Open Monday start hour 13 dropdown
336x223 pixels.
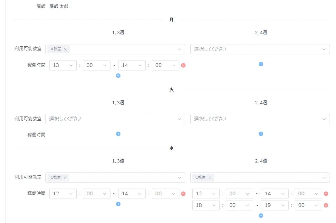(63, 65)
